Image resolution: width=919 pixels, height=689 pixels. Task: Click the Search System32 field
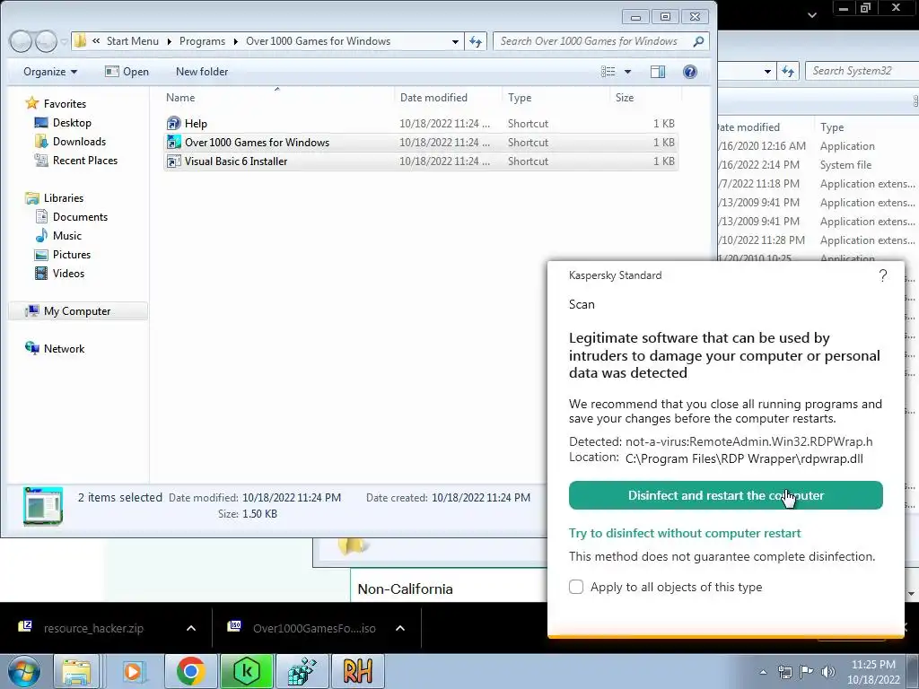click(862, 72)
